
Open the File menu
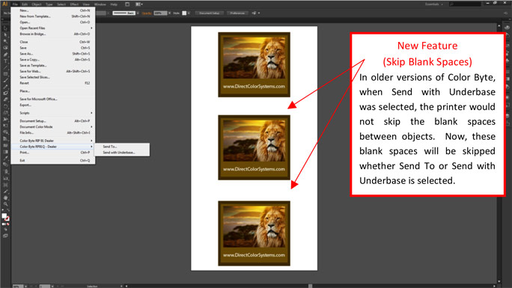[15, 4]
